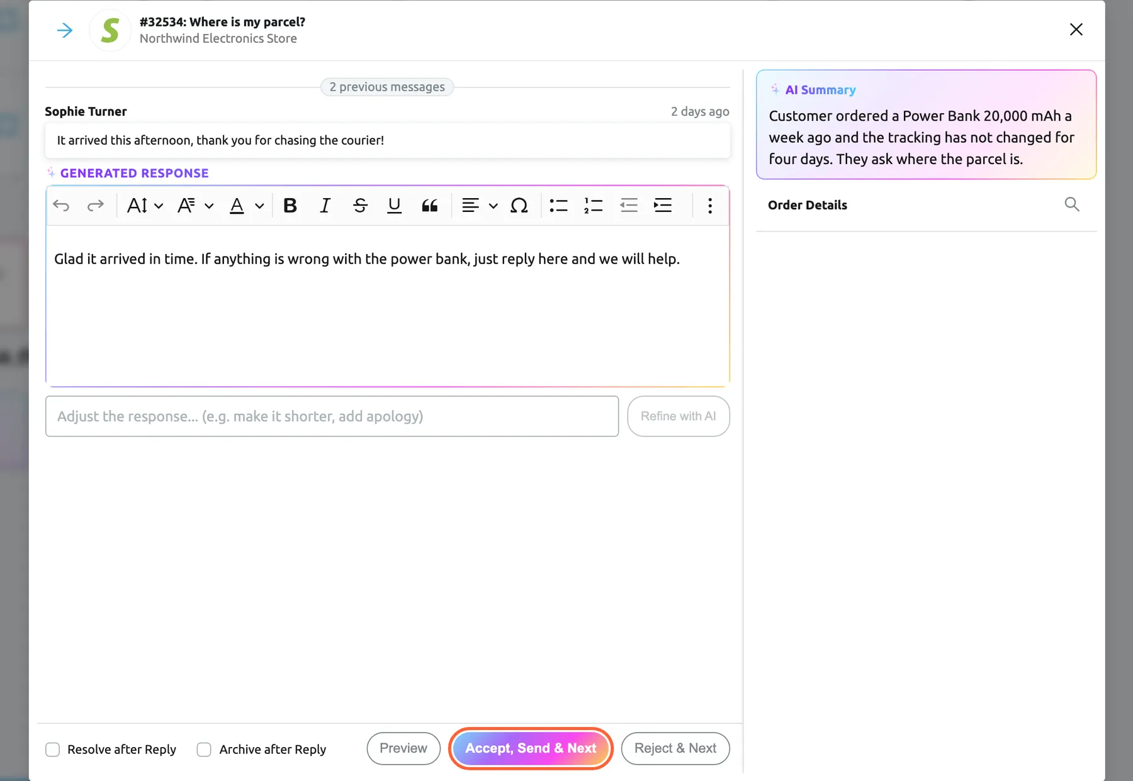Open the special characters Omega icon
The height and width of the screenshot is (781, 1133).
[519, 206]
